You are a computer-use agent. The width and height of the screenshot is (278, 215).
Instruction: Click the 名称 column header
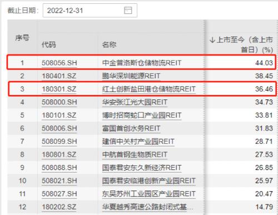point(109,44)
